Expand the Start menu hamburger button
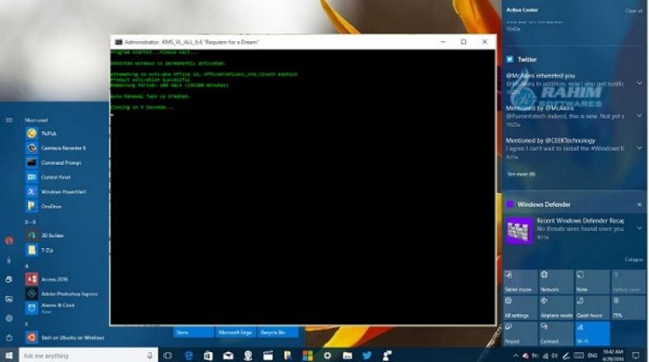This screenshot has width=649, height=362. point(9,120)
